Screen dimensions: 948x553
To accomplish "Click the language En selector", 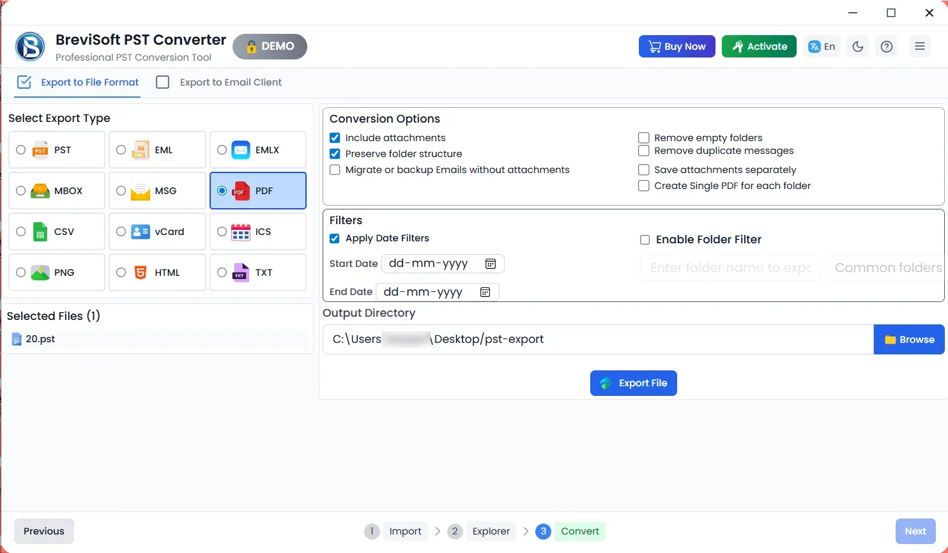I will (822, 47).
